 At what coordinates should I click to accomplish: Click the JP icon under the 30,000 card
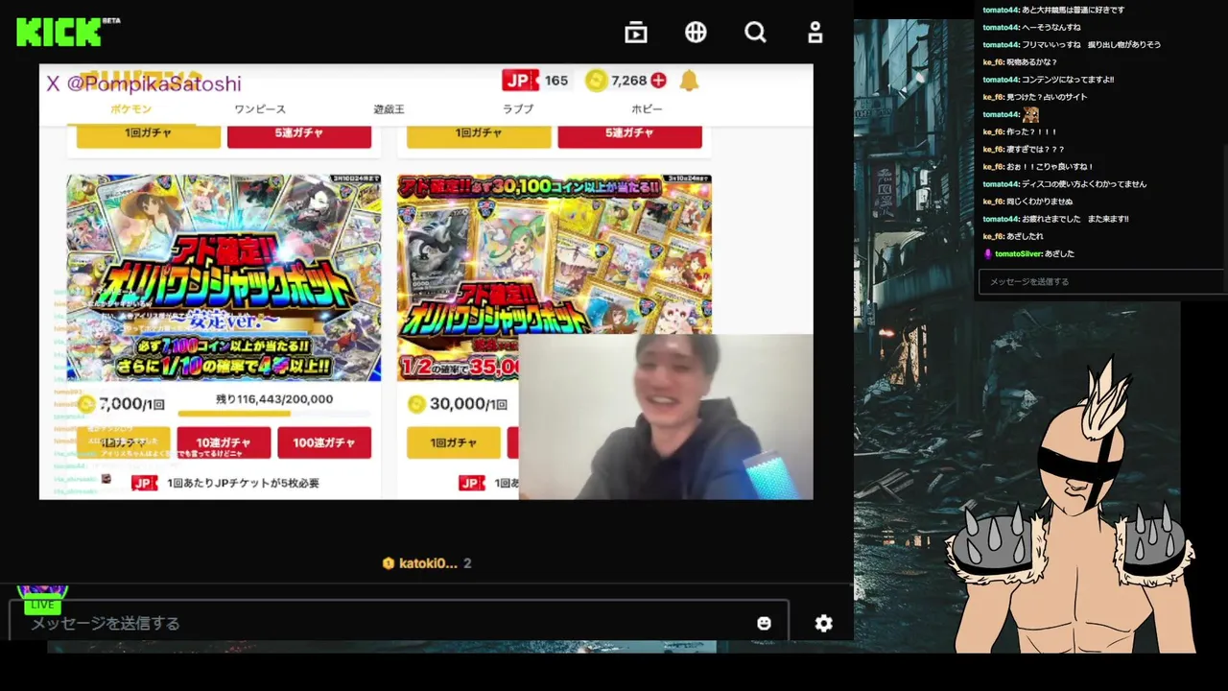(x=471, y=483)
